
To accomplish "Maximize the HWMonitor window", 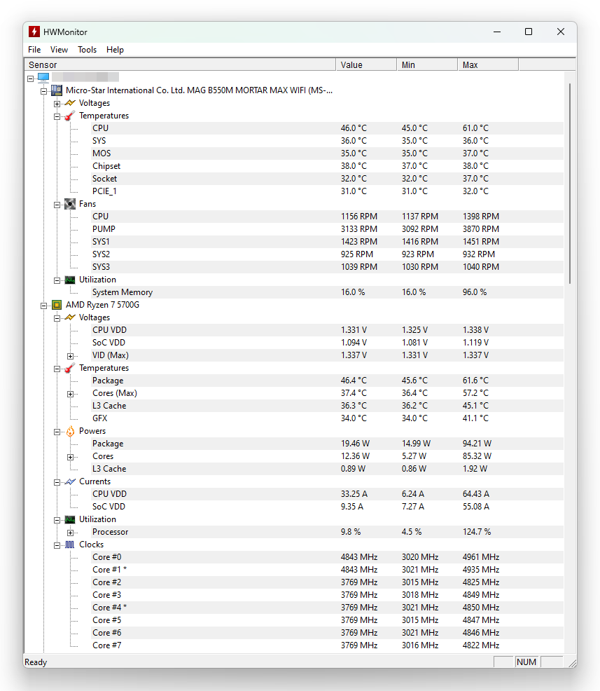I will [529, 32].
